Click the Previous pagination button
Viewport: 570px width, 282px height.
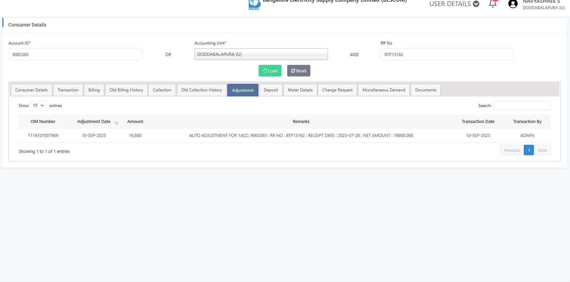(512, 150)
